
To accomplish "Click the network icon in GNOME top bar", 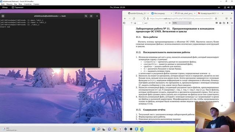I will 225,7.
